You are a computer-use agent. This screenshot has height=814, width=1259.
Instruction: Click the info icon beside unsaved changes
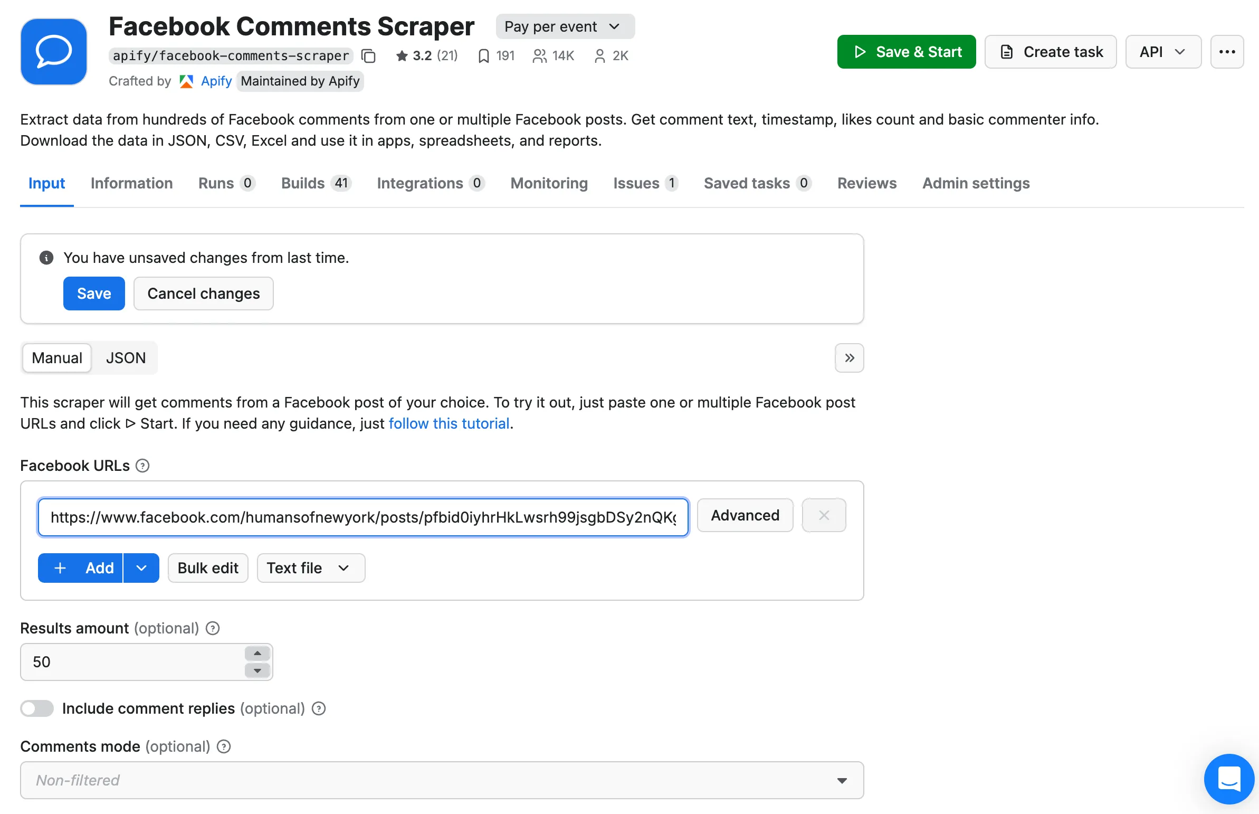point(46,258)
